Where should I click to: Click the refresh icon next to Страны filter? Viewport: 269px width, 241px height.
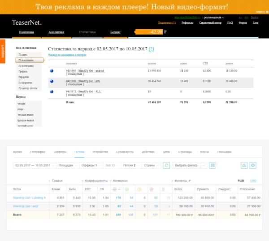(166, 165)
